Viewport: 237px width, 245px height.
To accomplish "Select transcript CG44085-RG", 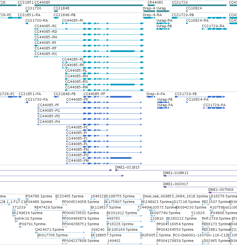I will (89, 57).
